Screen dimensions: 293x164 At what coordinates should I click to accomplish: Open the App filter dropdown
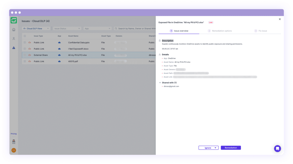pos(97,29)
